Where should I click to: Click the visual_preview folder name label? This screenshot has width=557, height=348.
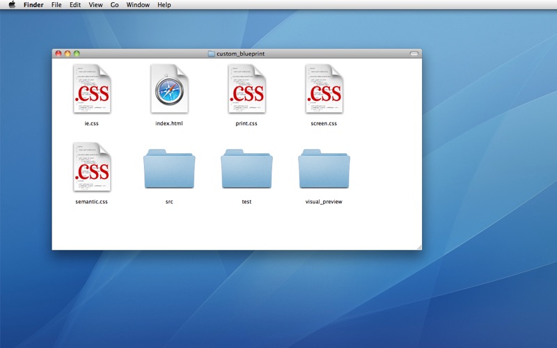point(324,202)
